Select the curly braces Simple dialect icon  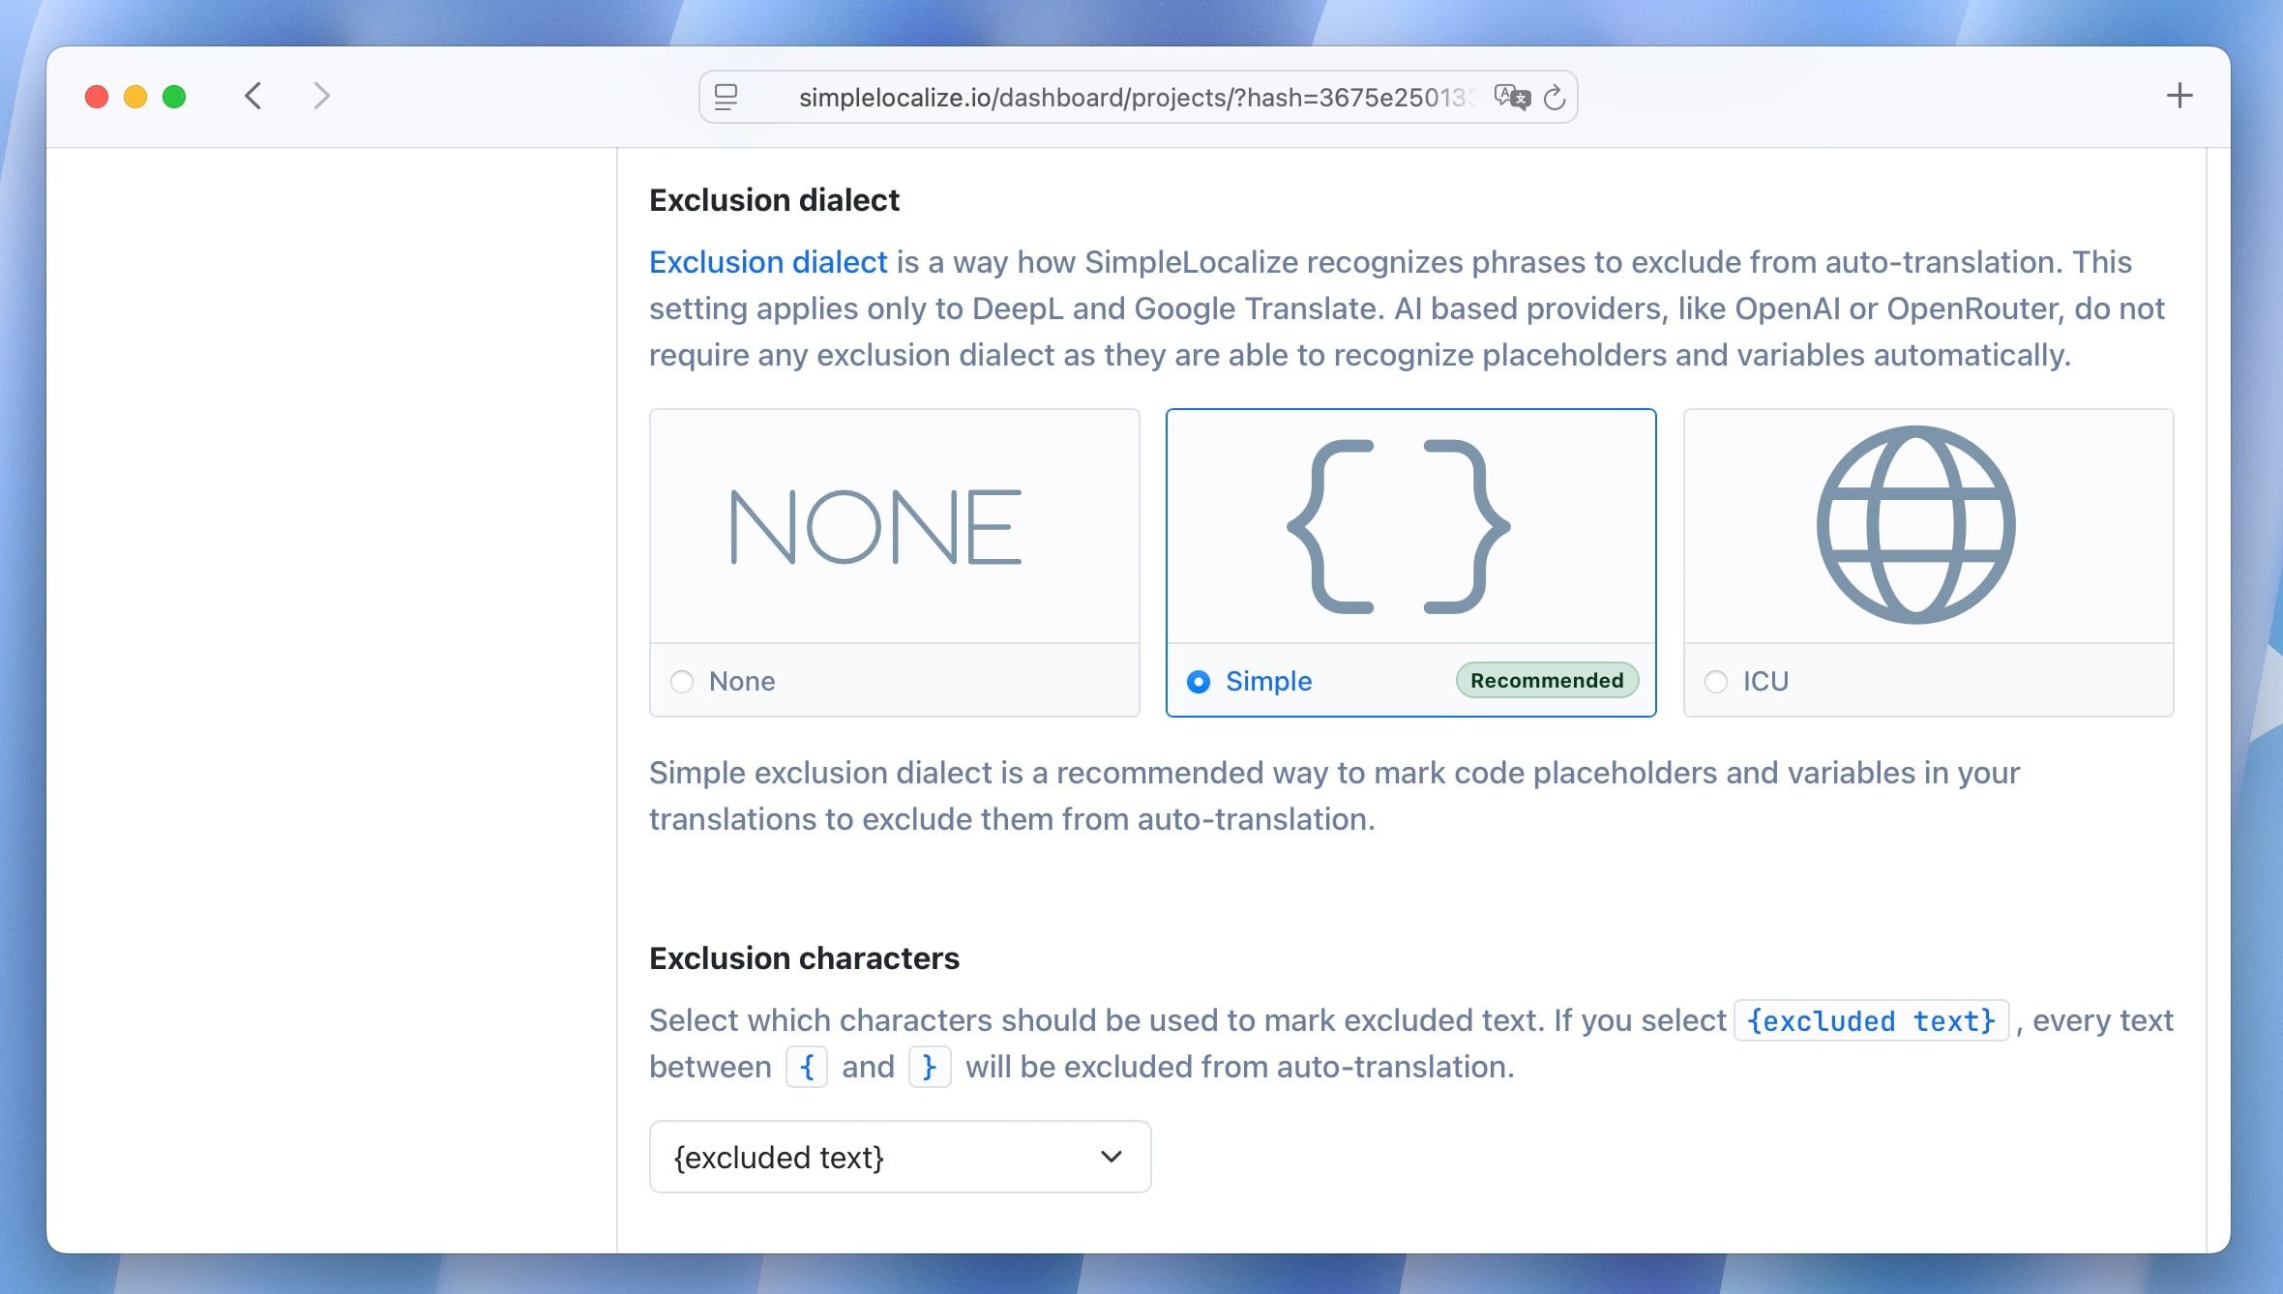pos(1408,527)
